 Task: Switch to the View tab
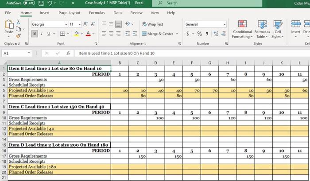point(155,13)
